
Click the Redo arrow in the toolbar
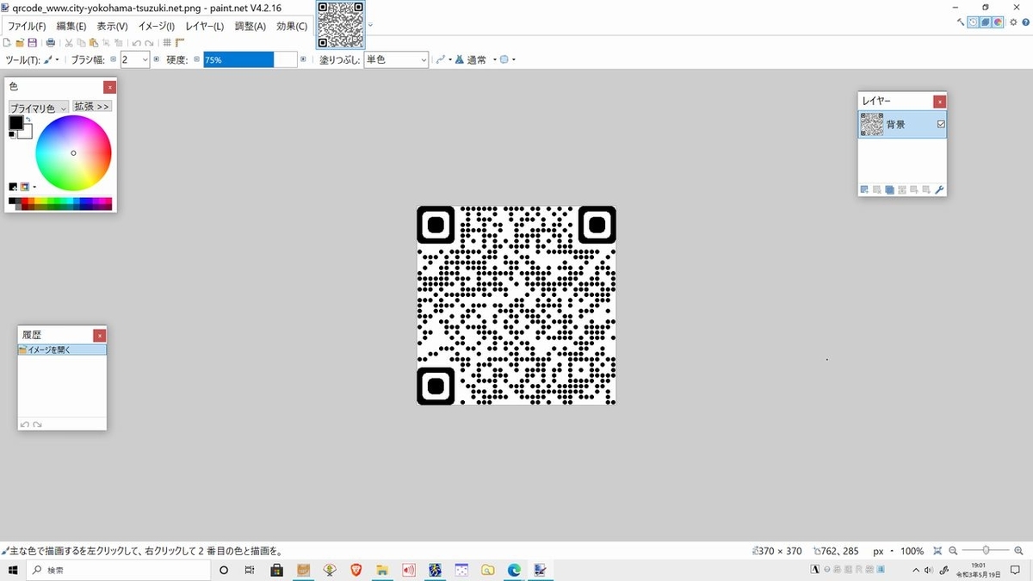tap(149, 43)
